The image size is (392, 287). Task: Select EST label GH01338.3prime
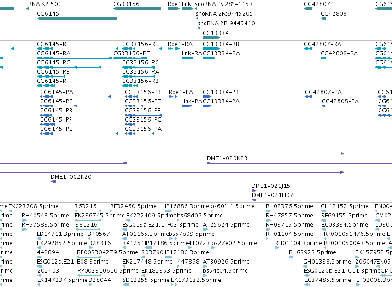click(327, 262)
